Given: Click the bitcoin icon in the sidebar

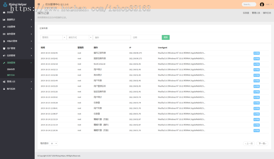Looking at the screenshot, I should [4, 41].
